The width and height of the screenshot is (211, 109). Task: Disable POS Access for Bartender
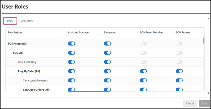pyautogui.click(x=107, y=44)
